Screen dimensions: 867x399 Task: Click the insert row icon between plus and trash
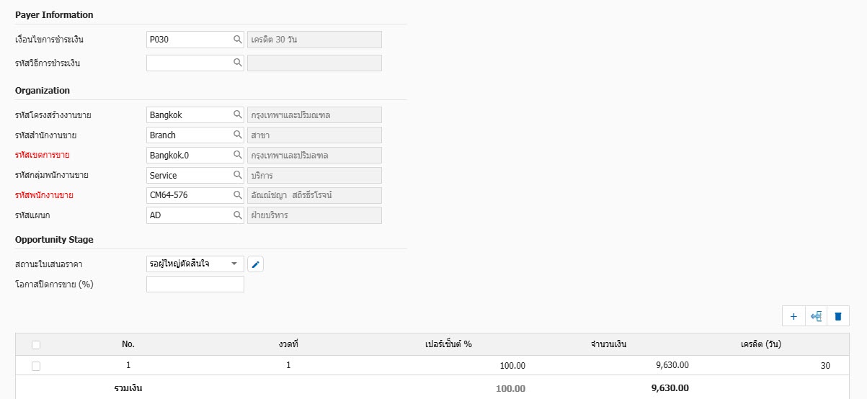(816, 316)
